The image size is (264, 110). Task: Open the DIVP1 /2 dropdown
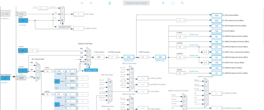pos(72,71)
